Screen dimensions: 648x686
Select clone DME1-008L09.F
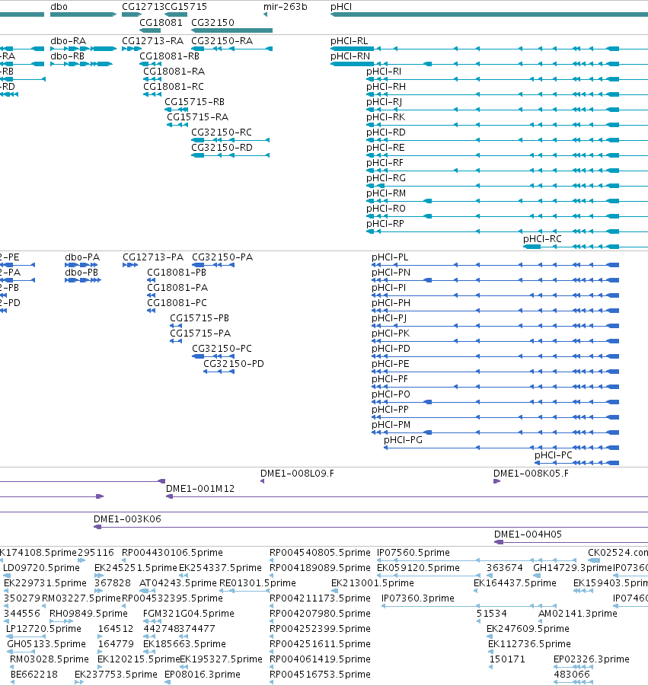click(x=297, y=474)
